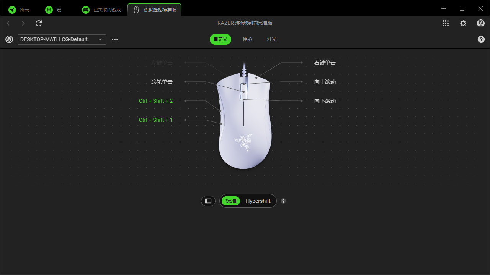Viewport: 490px width, 275px height.
Task: Toggle the mouse side view button
Action: point(208,201)
